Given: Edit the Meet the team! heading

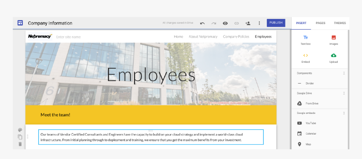Looking at the screenshot, I should click(56, 115).
